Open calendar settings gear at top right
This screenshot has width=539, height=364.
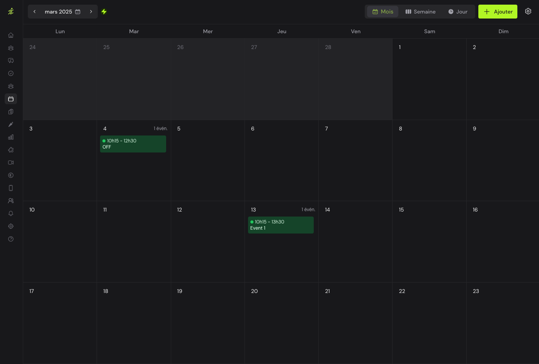[528, 11]
